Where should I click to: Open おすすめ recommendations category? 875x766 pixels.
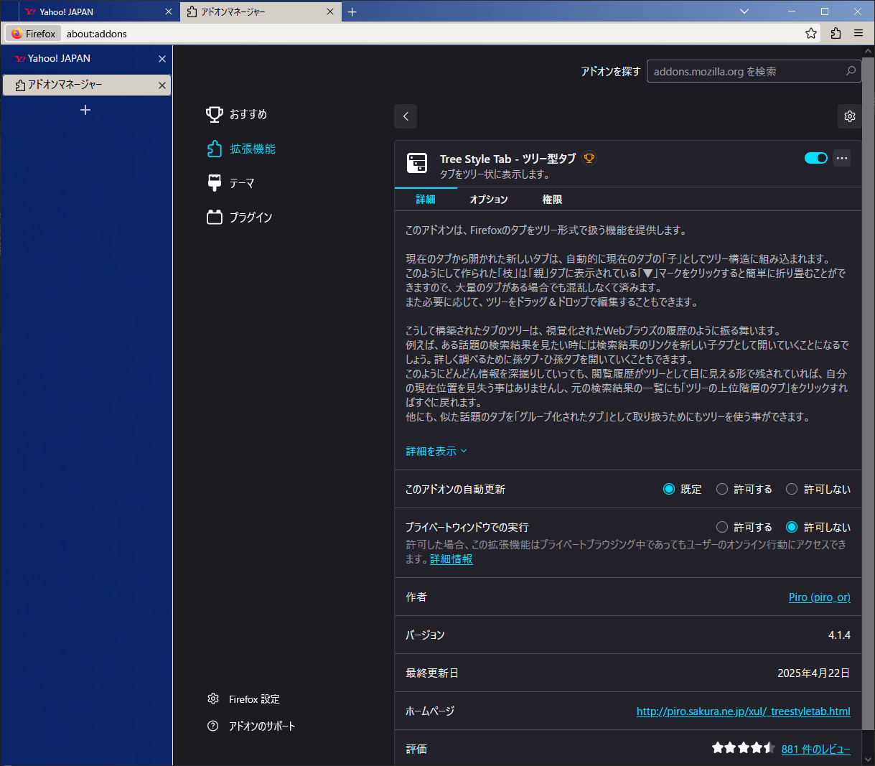[237, 114]
